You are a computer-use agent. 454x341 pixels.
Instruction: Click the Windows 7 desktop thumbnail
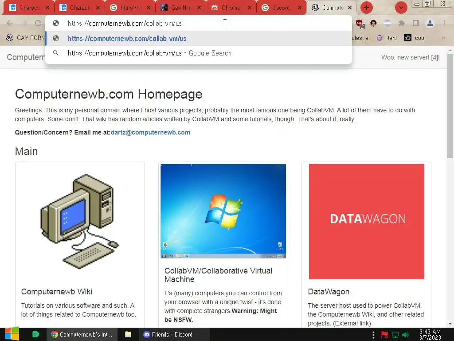223,211
